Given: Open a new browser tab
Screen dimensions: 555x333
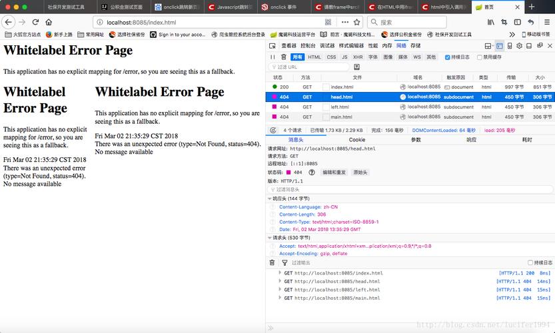Looking at the screenshot, I should pyautogui.click(x=531, y=7).
